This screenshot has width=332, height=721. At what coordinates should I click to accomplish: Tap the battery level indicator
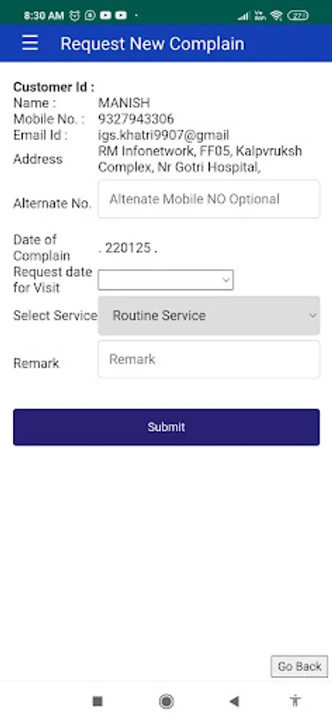(x=298, y=16)
